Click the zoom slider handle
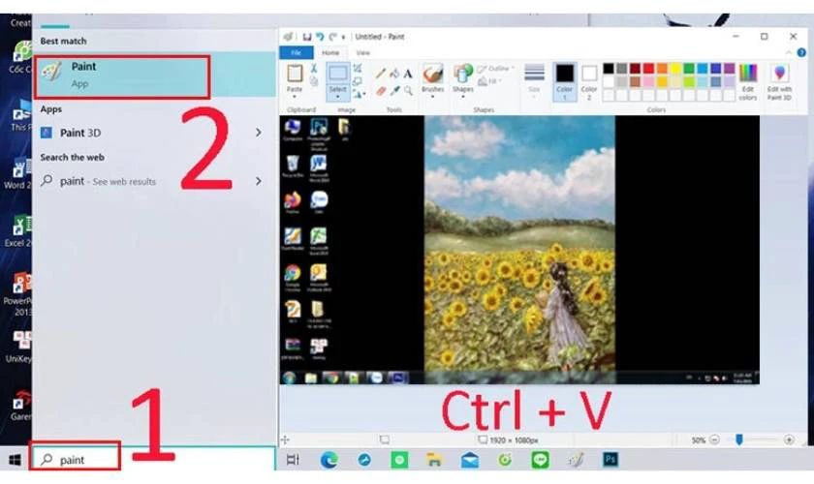This screenshot has width=814, height=484. coord(739,439)
